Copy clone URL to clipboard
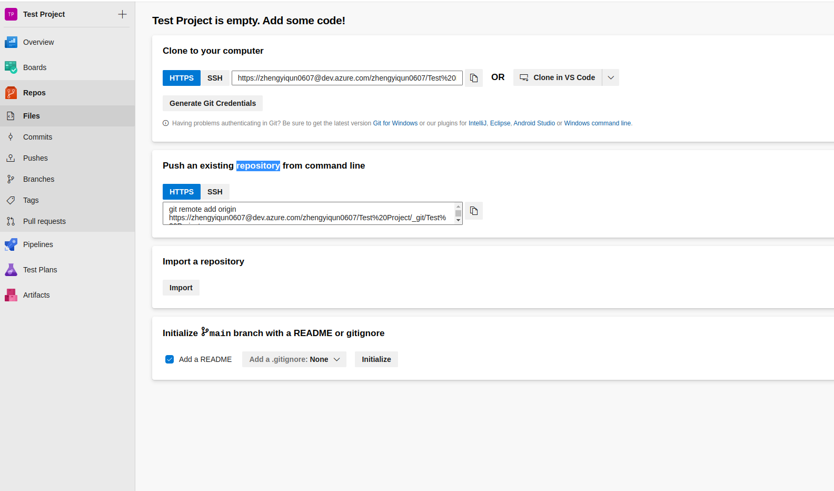The image size is (834, 491). pos(474,78)
